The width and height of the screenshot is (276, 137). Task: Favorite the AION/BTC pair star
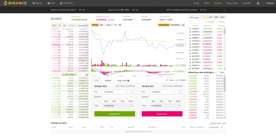pos(190,35)
